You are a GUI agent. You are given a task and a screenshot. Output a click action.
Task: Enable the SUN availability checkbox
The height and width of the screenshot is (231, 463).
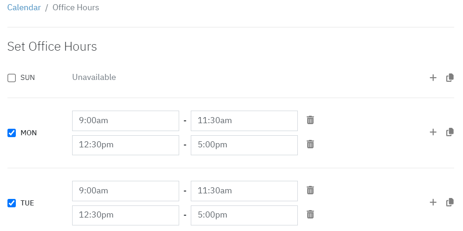(12, 78)
